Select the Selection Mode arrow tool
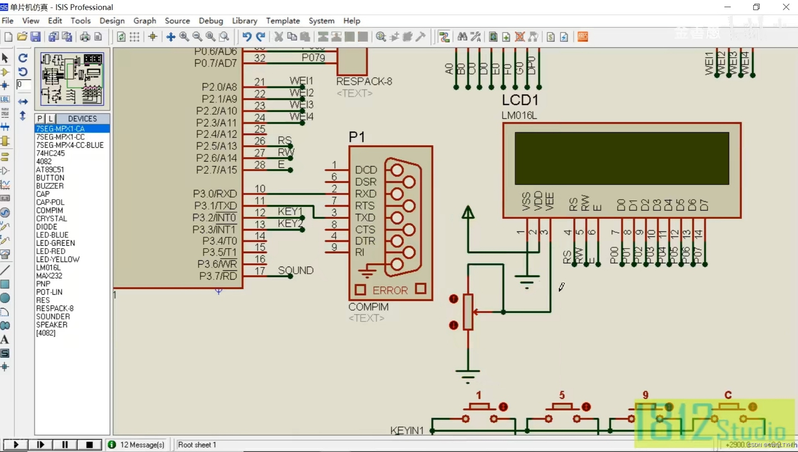 [5, 58]
